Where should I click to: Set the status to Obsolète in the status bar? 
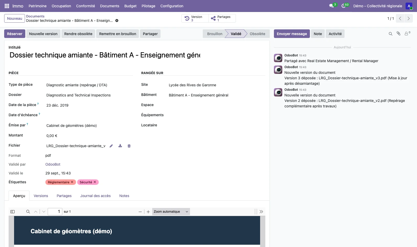click(257, 34)
